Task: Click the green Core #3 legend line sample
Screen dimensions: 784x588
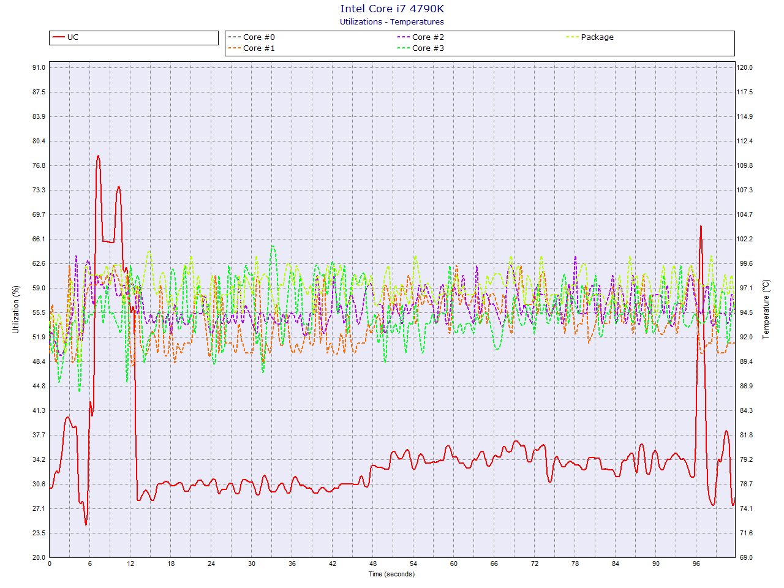Action: point(404,48)
